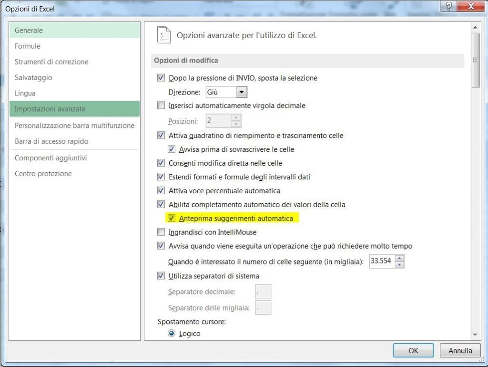Cancel the dialog with Annulla
Viewport: 488px width, 367px height.
point(459,350)
